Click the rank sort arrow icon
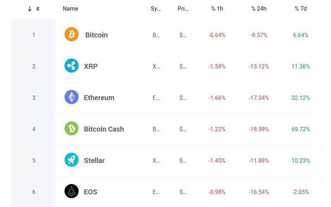The height and width of the screenshot is (207, 331). pos(30,9)
